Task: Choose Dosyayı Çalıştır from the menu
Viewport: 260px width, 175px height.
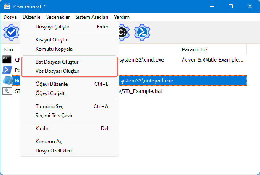Action: [x=69, y=27]
